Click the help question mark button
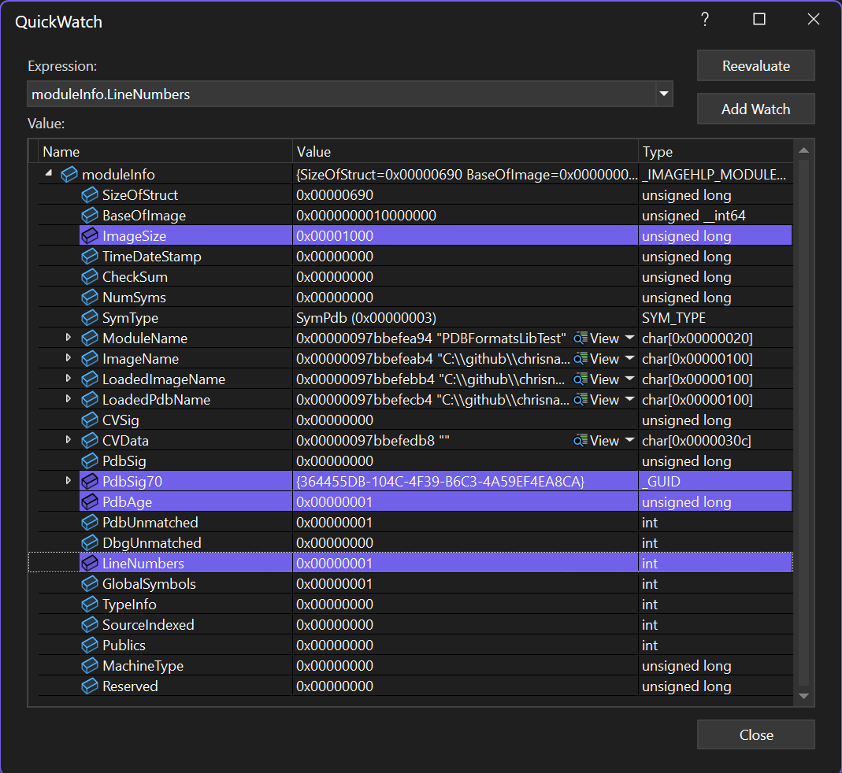 click(x=705, y=20)
